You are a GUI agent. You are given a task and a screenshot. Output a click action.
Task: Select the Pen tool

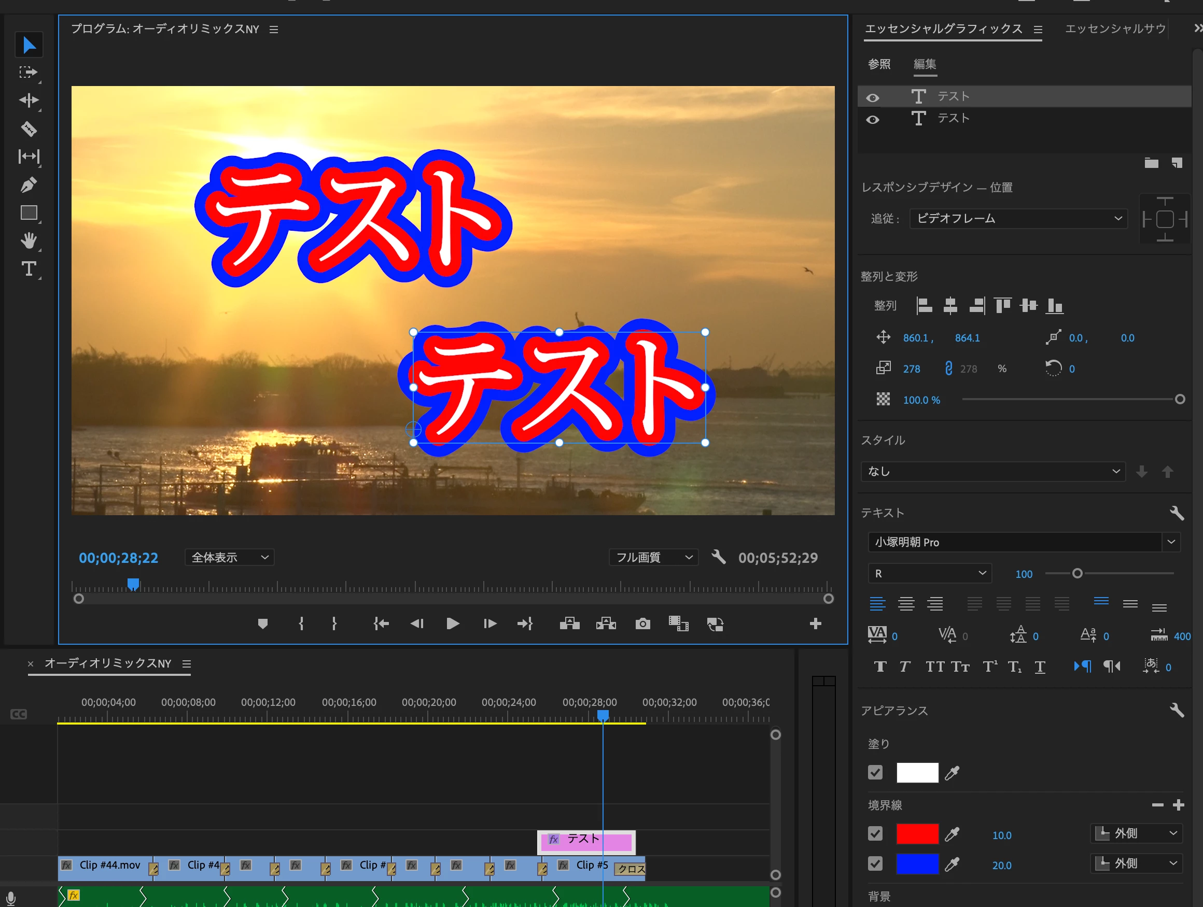pos(29,185)
